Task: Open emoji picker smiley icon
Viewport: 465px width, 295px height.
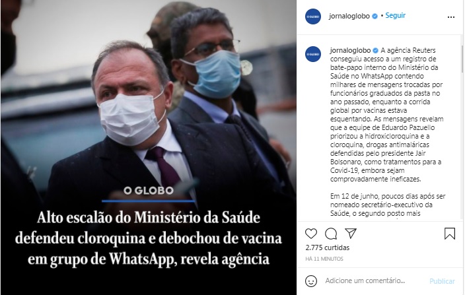Action: [311, 280]
